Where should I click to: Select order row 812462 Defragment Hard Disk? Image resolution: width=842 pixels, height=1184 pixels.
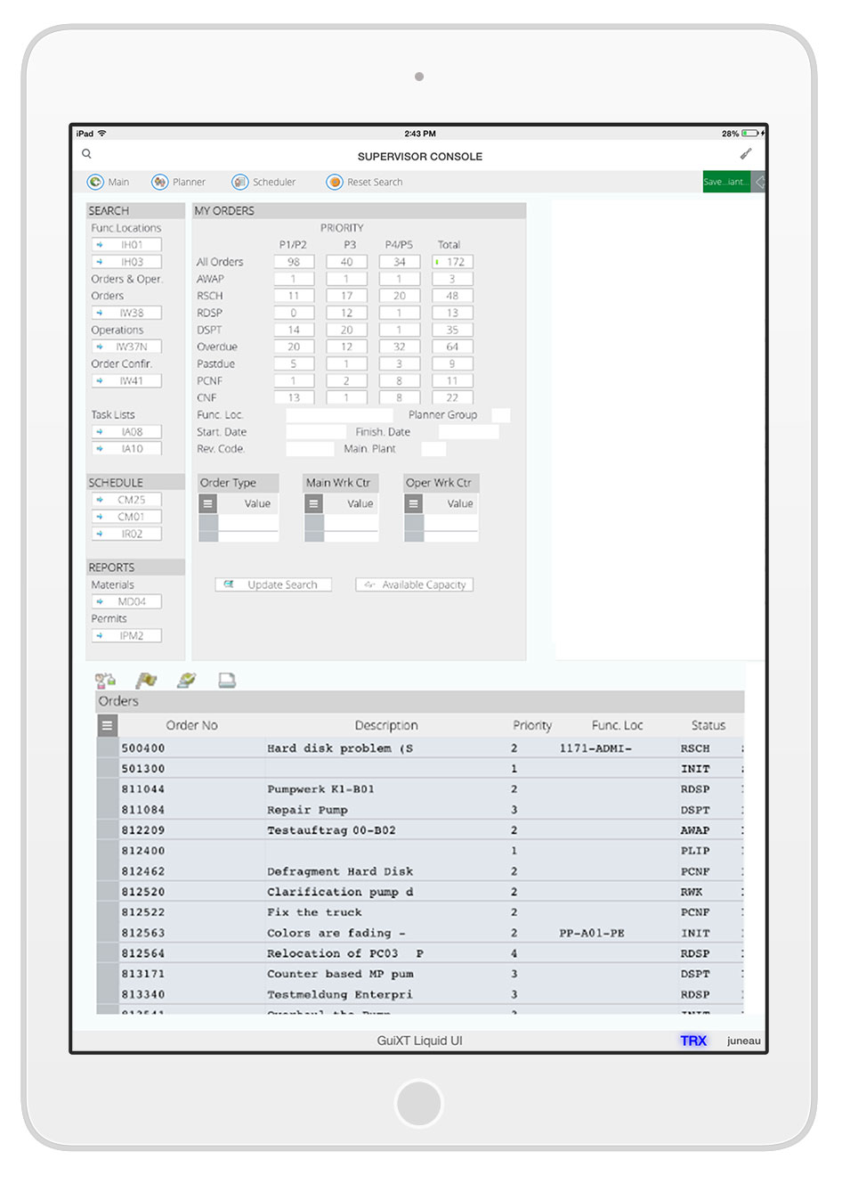point(339,871)
